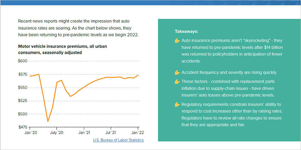301x150 pixels.
Task: Click the hand bullet icon beside "These factors"
Action: click(177, 81)
